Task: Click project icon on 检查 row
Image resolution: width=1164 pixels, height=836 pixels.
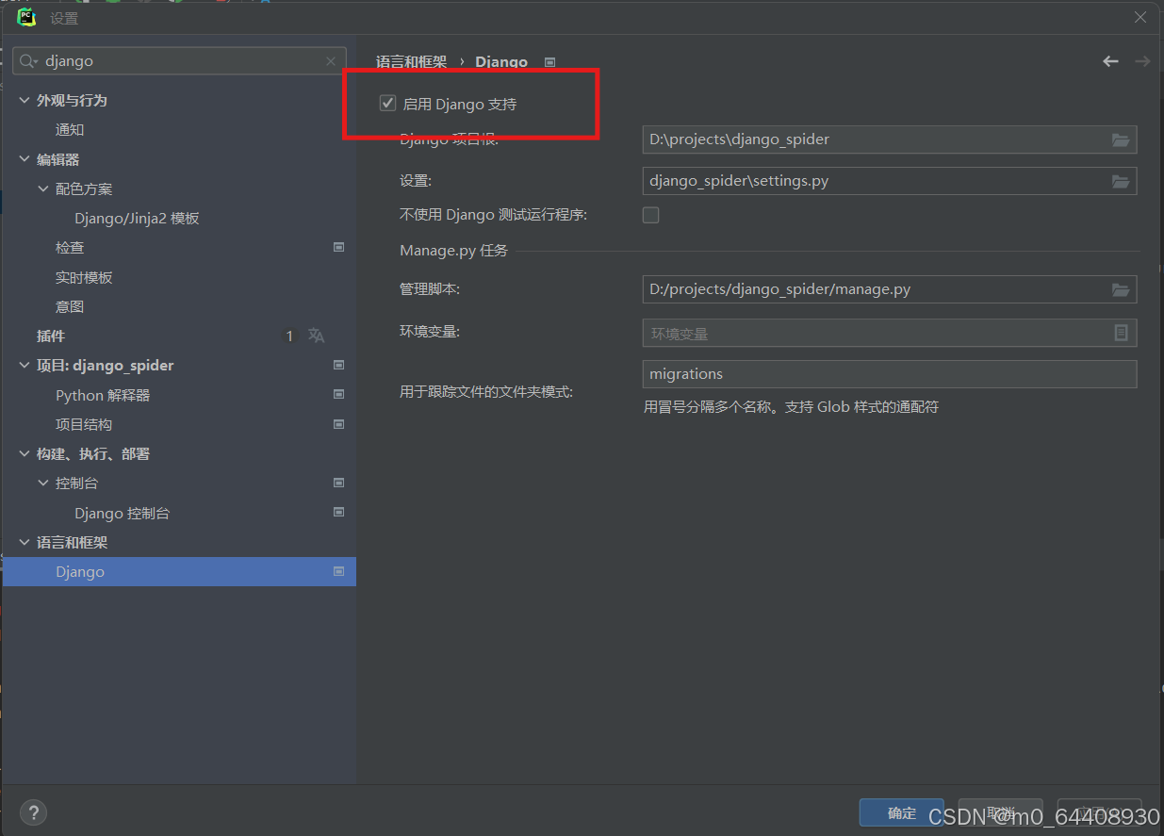Action: tap(339, 247)
